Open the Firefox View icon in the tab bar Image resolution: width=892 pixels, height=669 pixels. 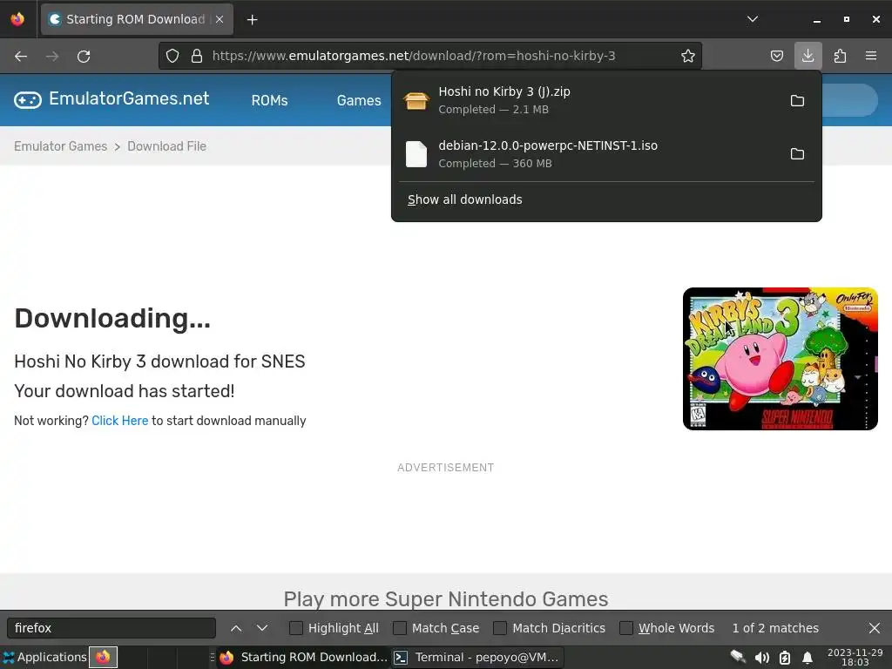click(17, 19)
